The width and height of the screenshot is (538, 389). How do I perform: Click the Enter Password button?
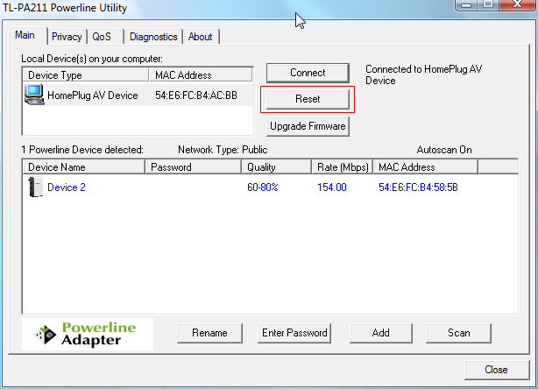294,333
